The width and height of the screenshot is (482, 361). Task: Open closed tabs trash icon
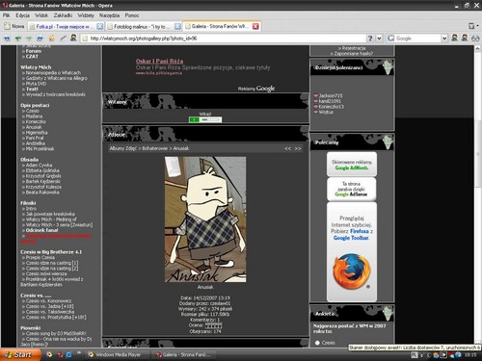pos(471,26)
